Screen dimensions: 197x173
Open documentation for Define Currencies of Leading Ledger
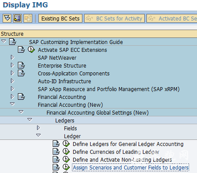tap(56, 152)
